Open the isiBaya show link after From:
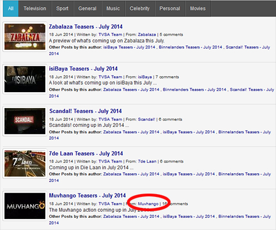Image resolution: width=276 pixels, height=230 pixels. (x=145, y=77)
